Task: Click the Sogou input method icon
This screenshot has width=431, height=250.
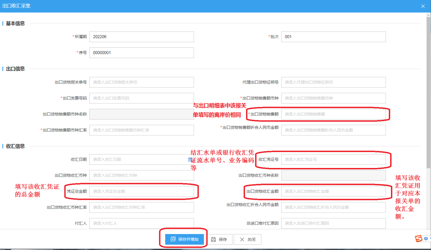Action: tap(419, 238)
